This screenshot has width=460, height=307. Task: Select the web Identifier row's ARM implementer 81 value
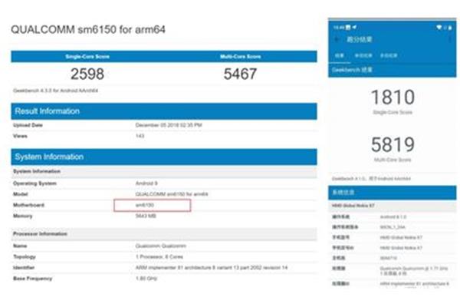point(212,268)
